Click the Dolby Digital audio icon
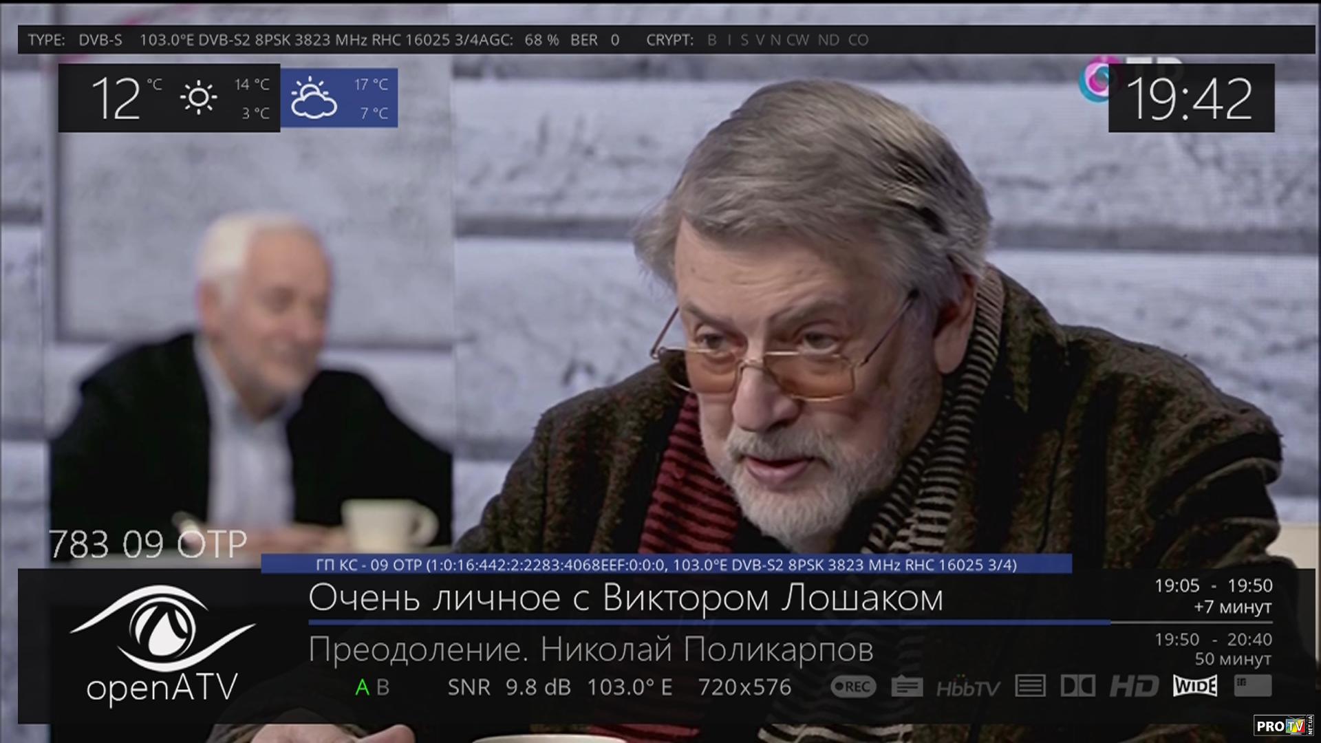 [1077, 686]
